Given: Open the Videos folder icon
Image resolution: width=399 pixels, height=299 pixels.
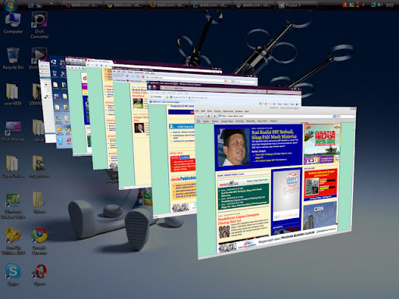Looking at the screenshot, I should tap(39, 202).
